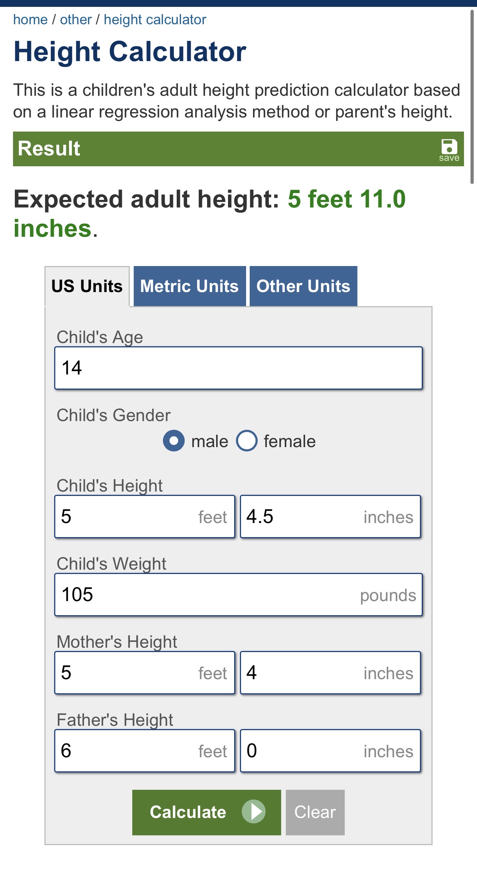The width and height of the screenshot is (477, 874).
Task: Switch to the Other Units tab
Action: [303, 286]
